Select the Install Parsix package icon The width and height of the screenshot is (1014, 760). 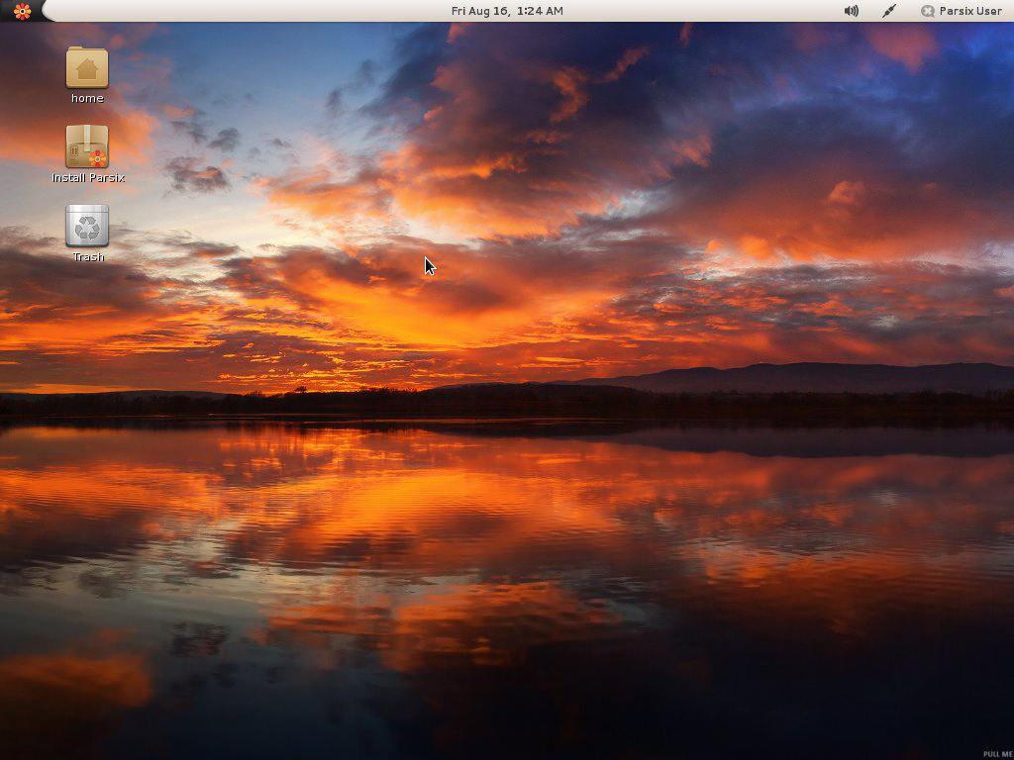87,146
